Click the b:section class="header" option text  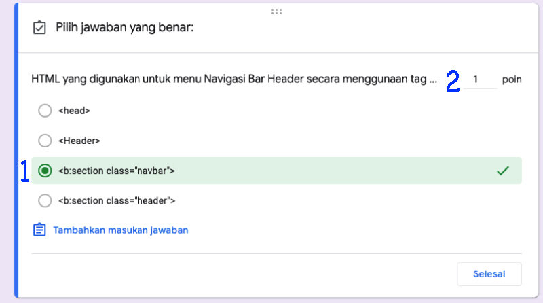point(117,200)
